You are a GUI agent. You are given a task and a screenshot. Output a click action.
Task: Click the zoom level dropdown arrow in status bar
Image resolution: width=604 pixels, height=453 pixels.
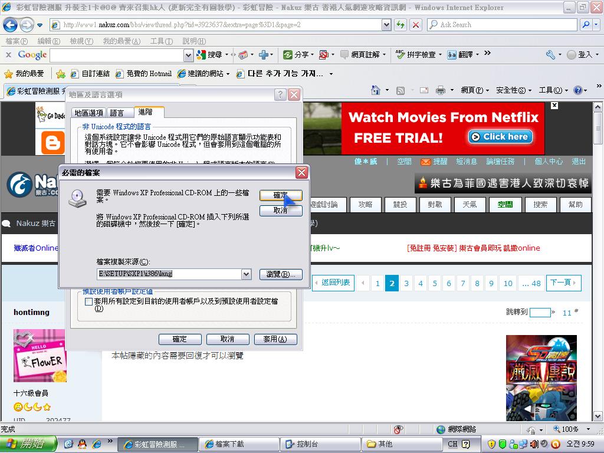point(588,429)
